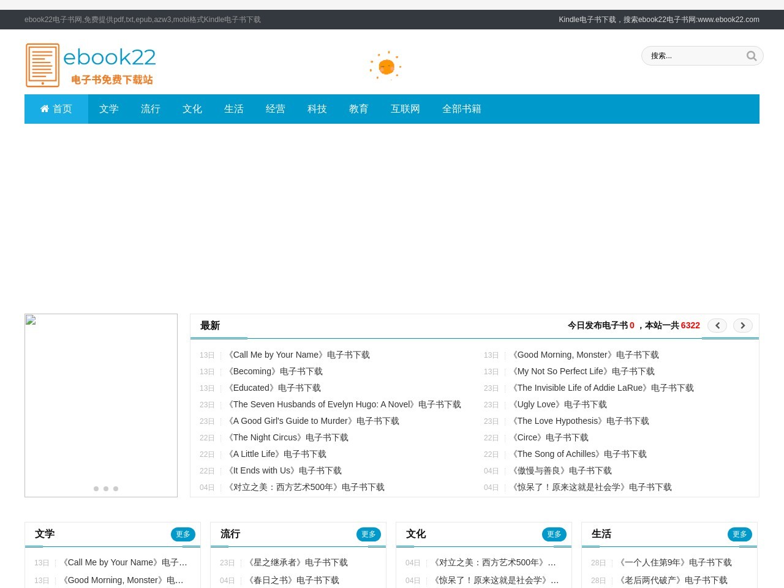Click 更多 button in 文化 section
Viewport: 784px width, 588px height.
(554, 534)
